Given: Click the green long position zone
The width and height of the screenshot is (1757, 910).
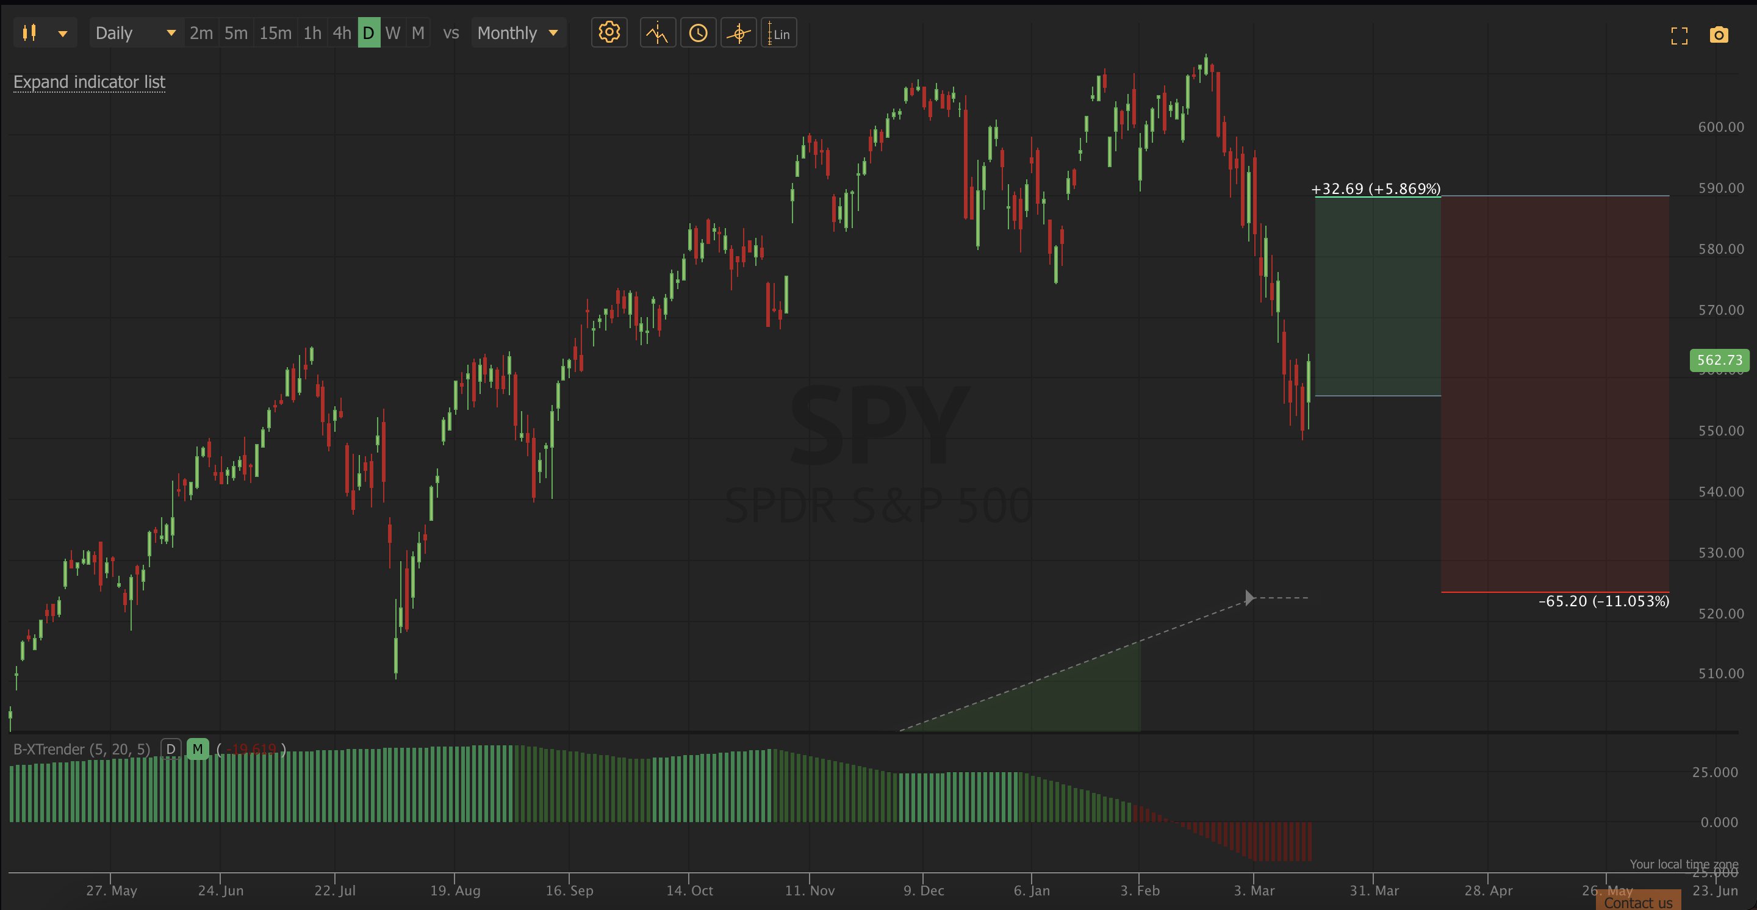Looking at the screenshot, I should [1377, 296].
